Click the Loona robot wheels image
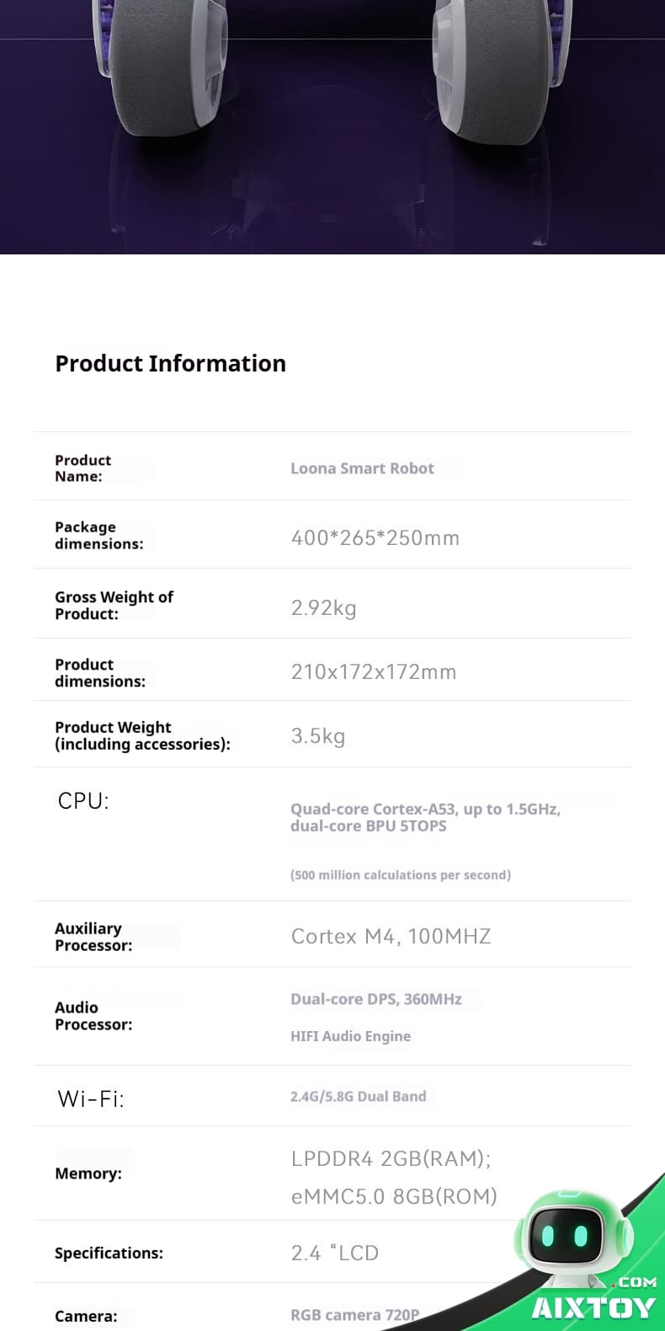This screenshot has width=665, height=1331. [332, 126]
